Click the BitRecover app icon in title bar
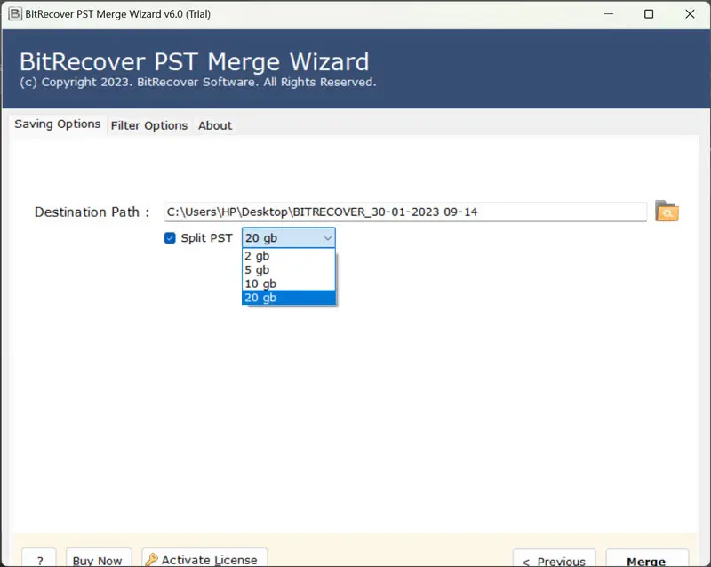711x567 pixels. [x=14, y=14]
